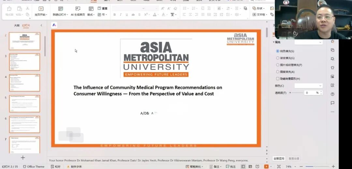This screenshot has height=169, width=352.
Task: Zoom in with the plus button
Action: tap(333, 166)
